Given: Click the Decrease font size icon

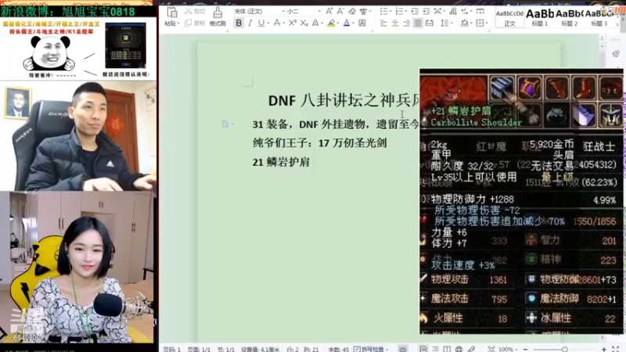Looking at the screenshot, I should point(340,11).
